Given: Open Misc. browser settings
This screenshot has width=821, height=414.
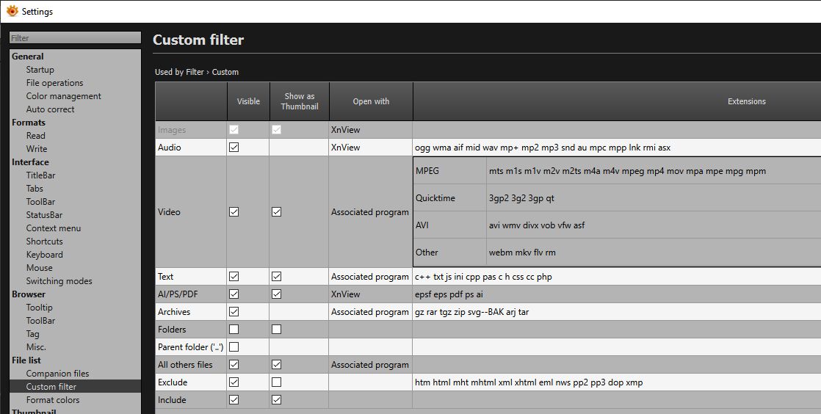Looking at the screenshot, I should point(36,347).
